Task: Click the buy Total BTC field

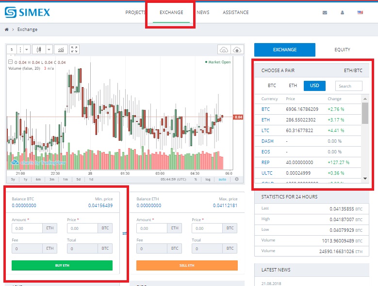Action: (x=82, y=249)
